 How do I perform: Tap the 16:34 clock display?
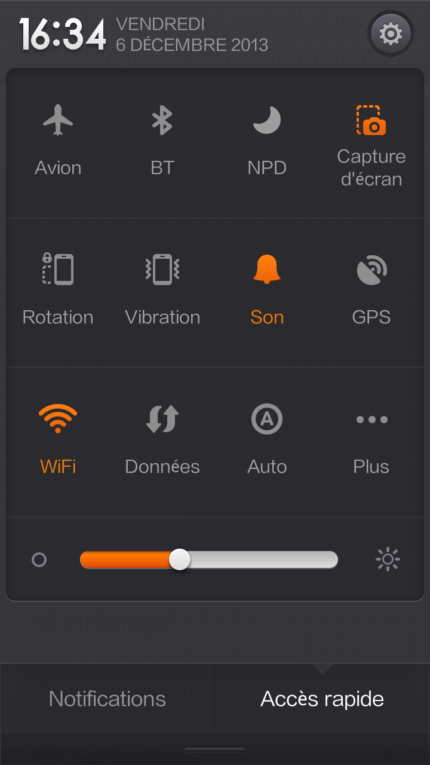coord(63,35)
